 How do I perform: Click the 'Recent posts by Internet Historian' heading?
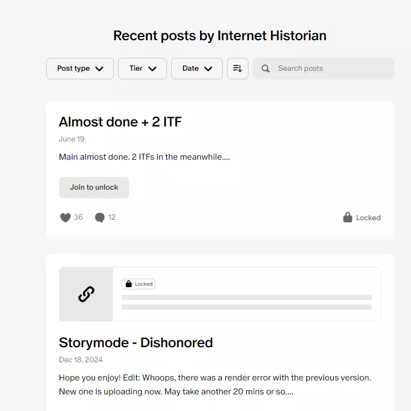pos(219,36)
